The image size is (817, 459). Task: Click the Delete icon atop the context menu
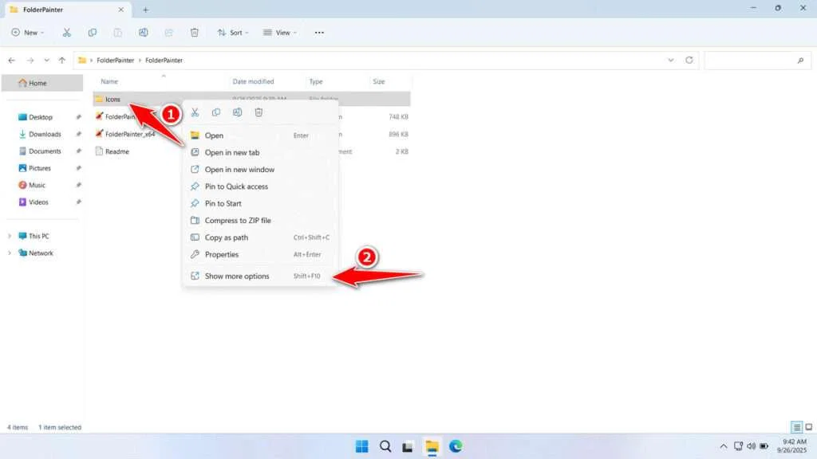point(258,112)
